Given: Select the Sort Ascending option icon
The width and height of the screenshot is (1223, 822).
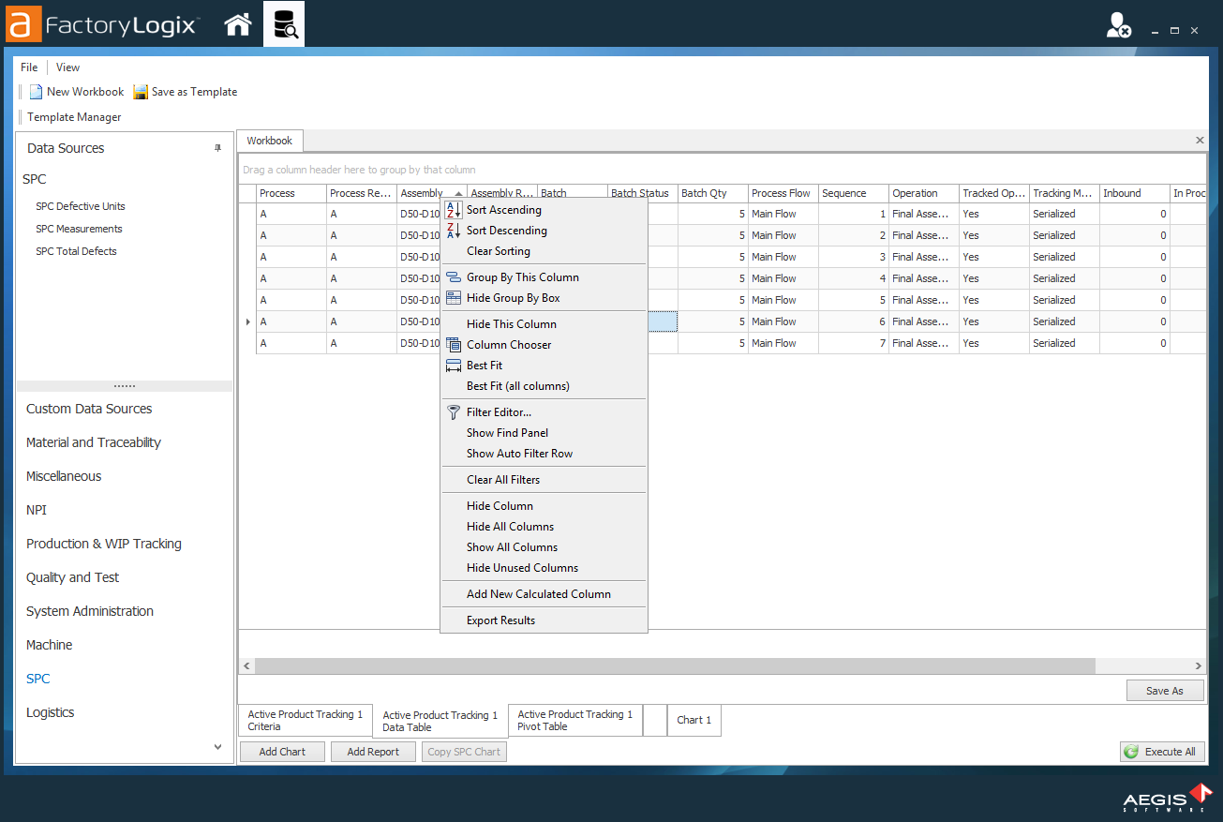Looking at the screenshot, I should tap(454, 211).
